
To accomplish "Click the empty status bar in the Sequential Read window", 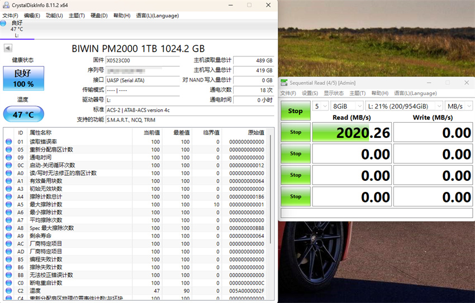I will 377,213.
